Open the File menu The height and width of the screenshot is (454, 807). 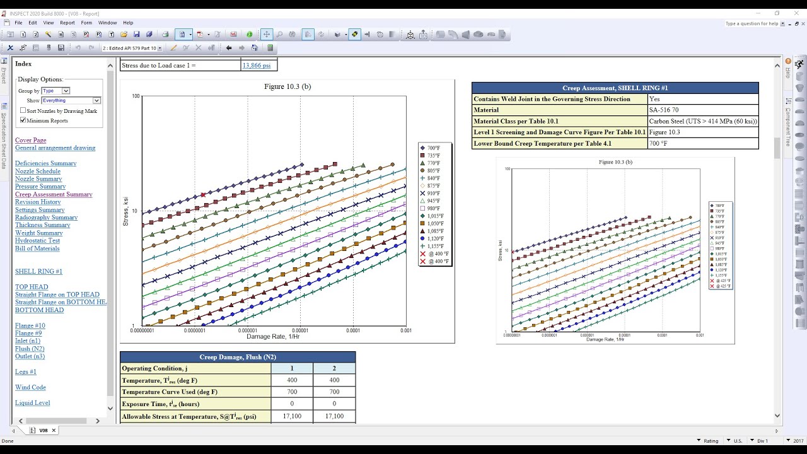click(18, 23)
